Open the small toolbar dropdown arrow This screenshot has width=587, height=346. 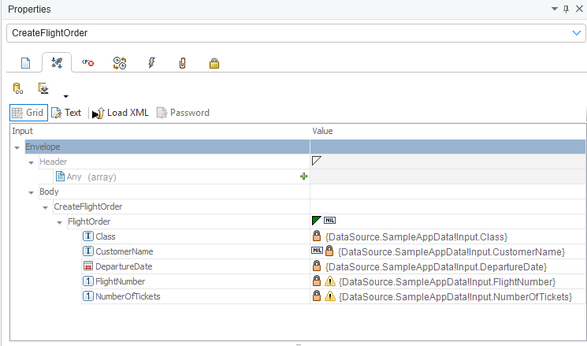coord(66,96)
